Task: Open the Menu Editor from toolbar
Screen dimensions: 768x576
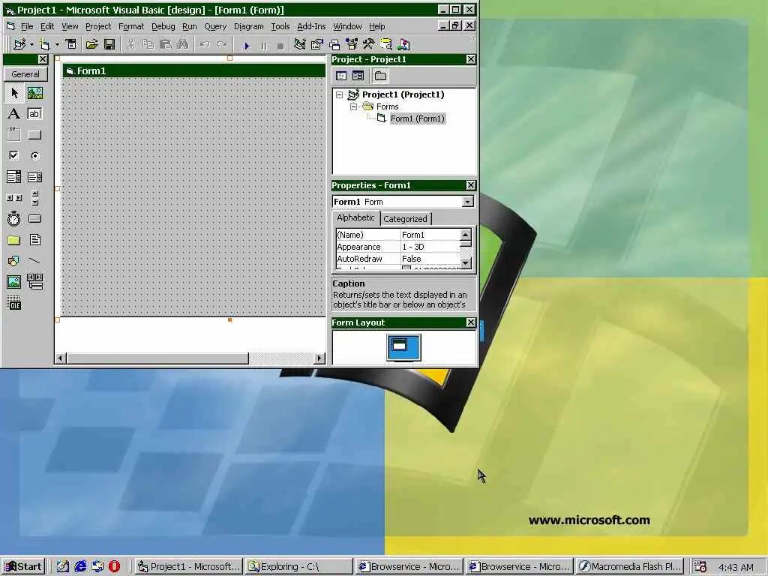Action: pos(71,44)
